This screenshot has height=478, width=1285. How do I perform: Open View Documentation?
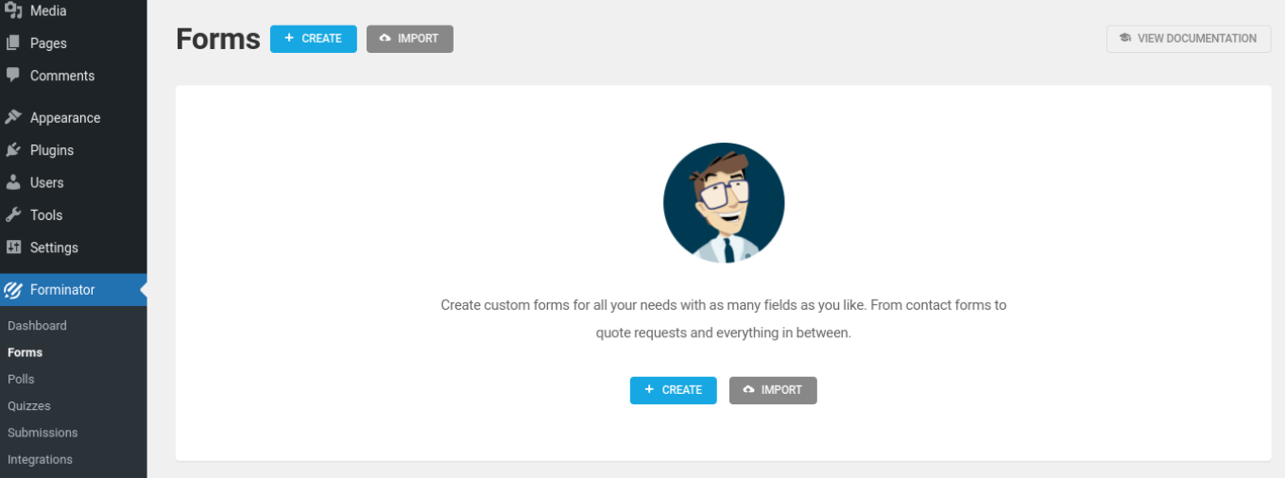1188,39
